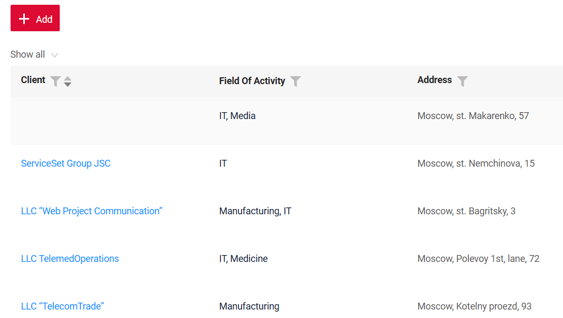Click the Show all chevron arrow

54,55
